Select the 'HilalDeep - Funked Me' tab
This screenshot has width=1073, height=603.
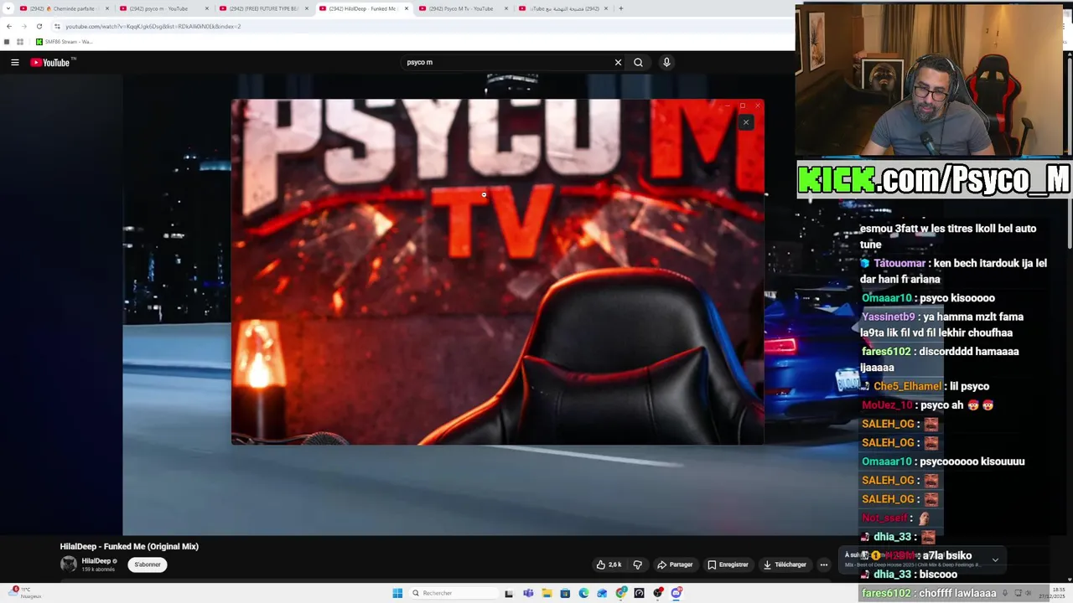362,8
